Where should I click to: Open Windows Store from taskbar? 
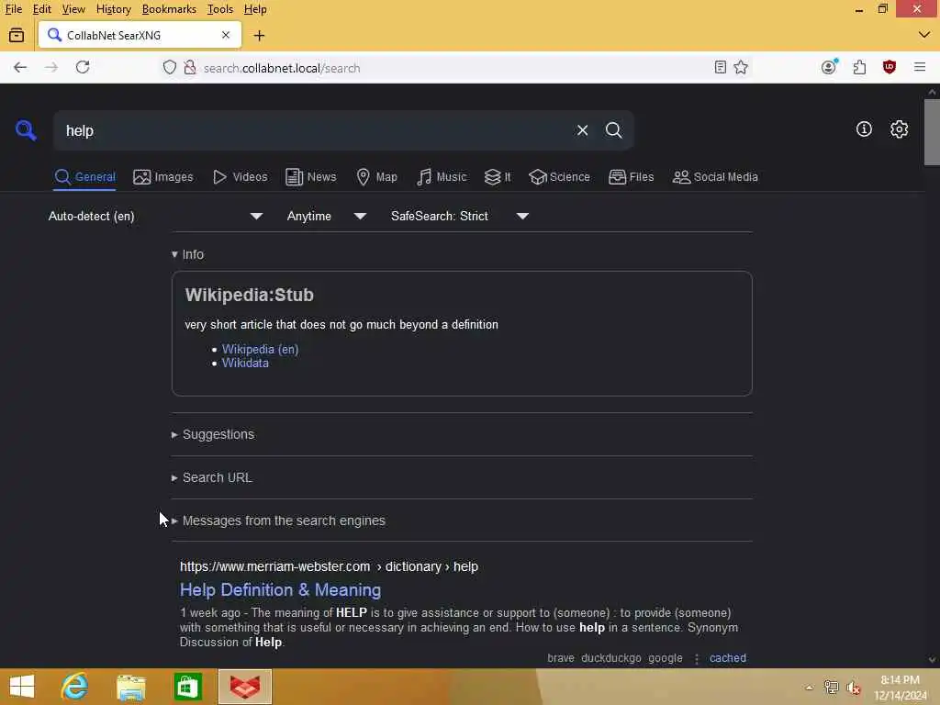187,687
